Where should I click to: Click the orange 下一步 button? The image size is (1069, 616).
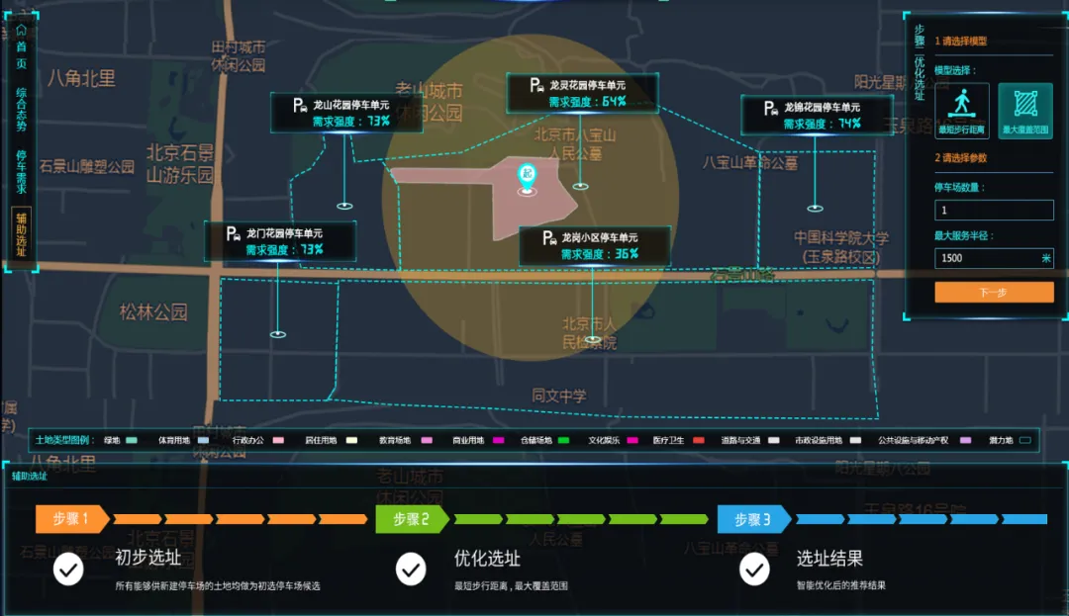(x=994, y=293)
